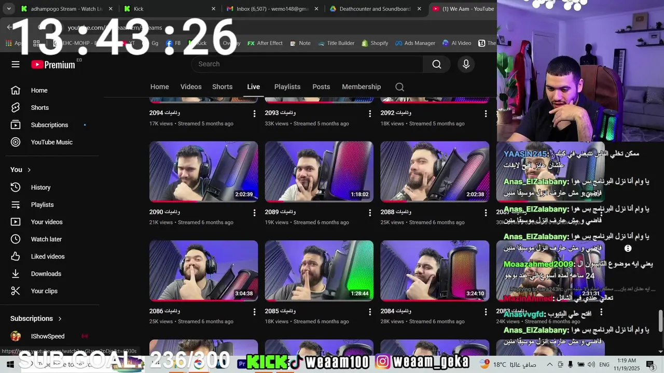Switch to channel Home tab
The image size is (664, 373).
[x=160, y=87]
